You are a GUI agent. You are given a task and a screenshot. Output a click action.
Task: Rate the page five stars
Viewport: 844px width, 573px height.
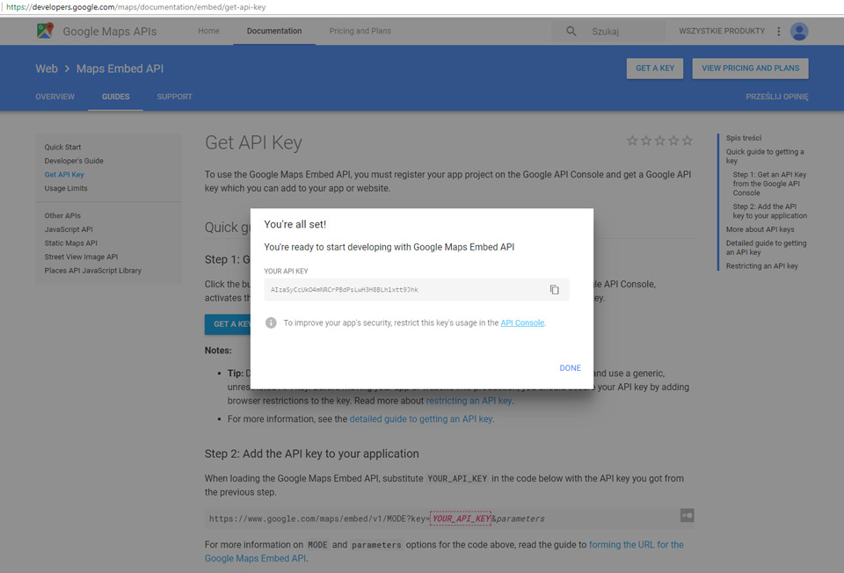click(688, 141)
